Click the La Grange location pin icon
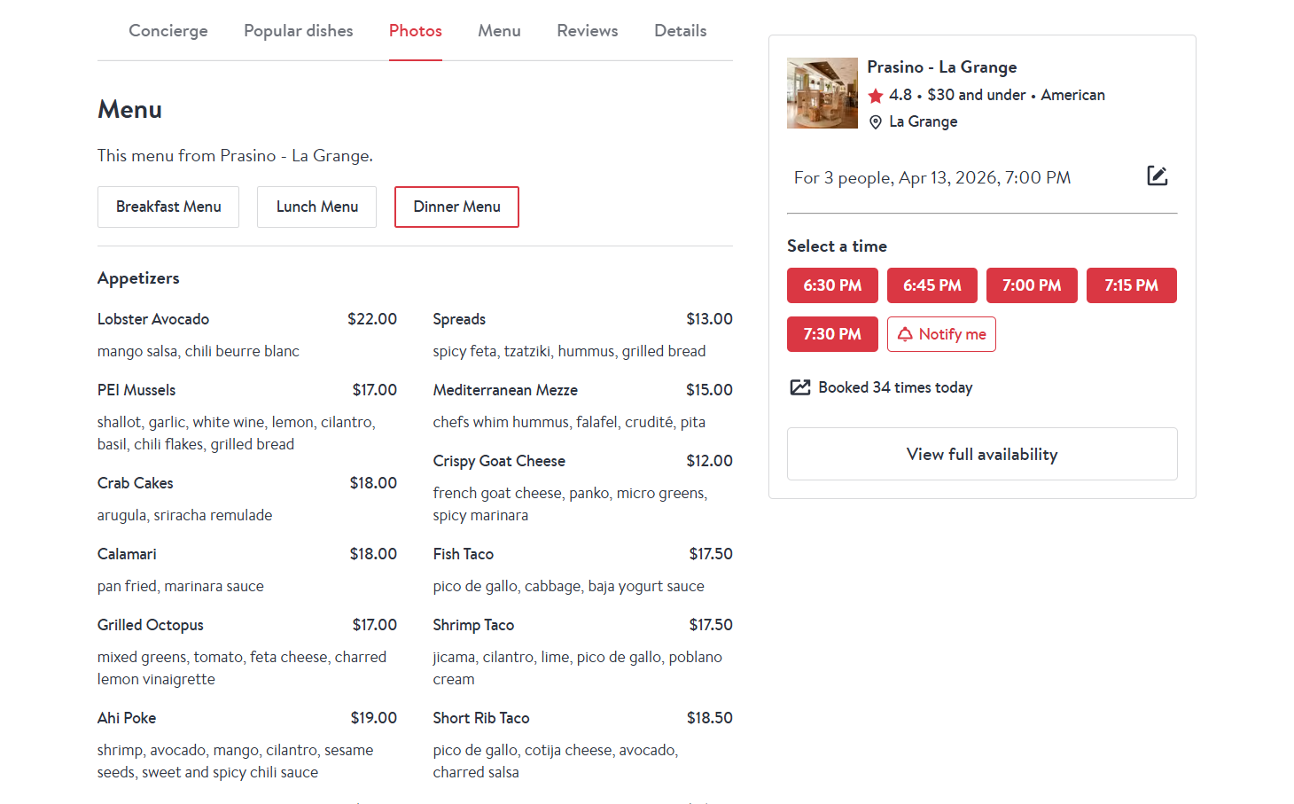 (x=876, y=122)
